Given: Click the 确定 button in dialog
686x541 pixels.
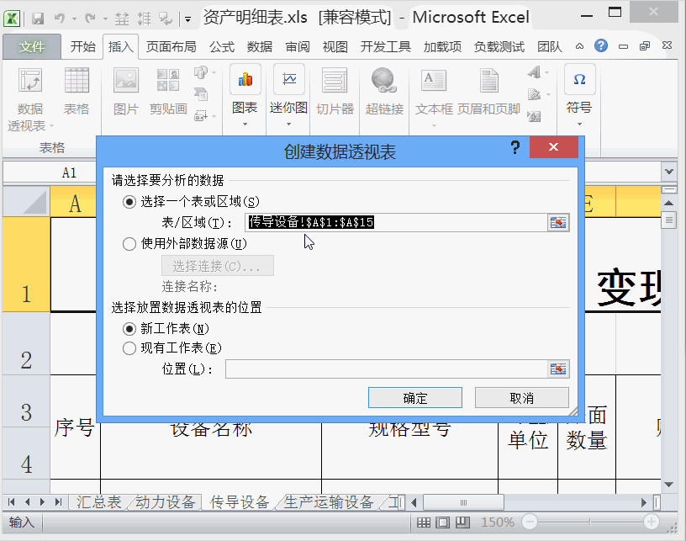Looking at the screenshot, I should tap(414, 398).
